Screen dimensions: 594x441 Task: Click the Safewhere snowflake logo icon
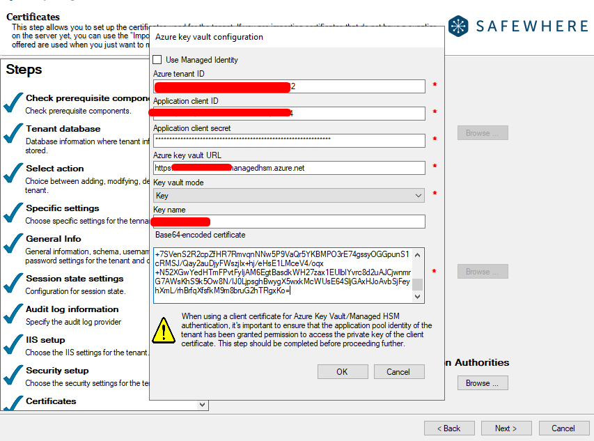click(459, 26)
